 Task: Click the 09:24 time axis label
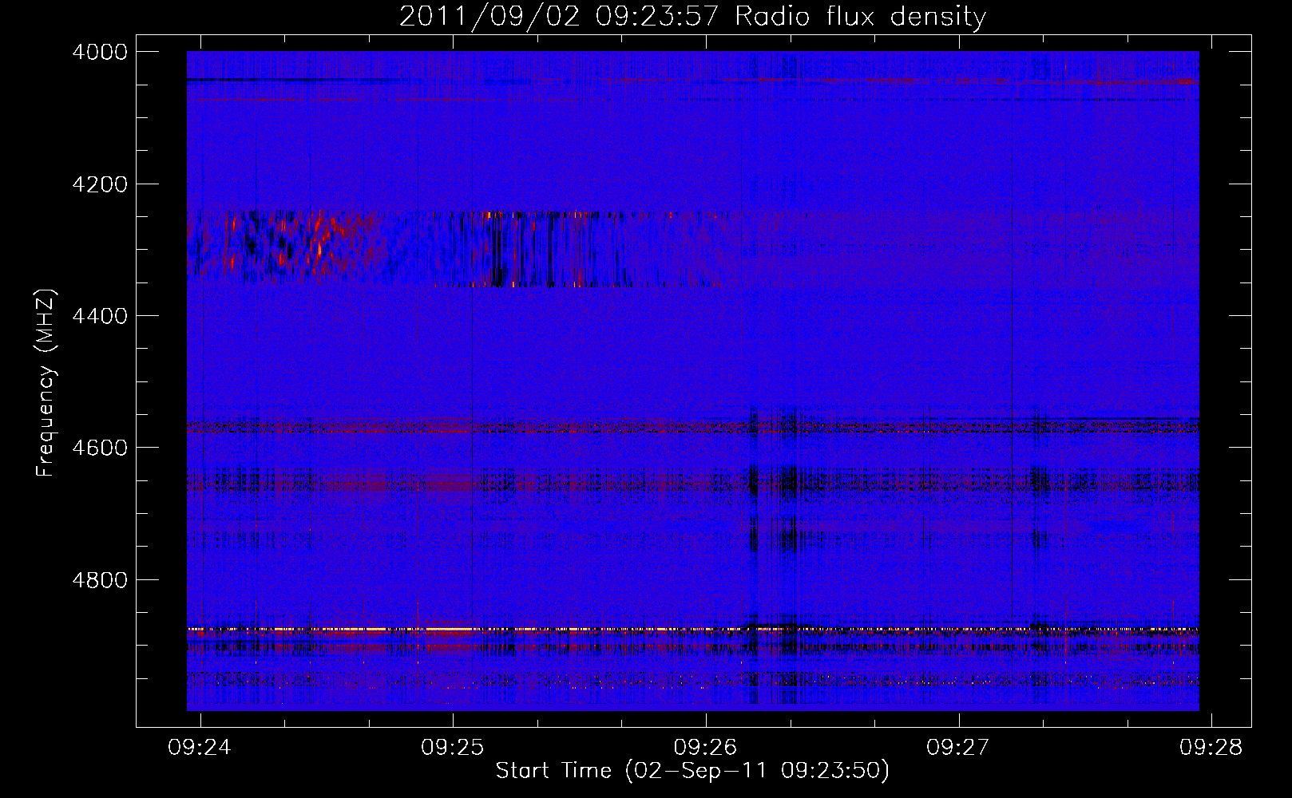[x=200, y=748]
